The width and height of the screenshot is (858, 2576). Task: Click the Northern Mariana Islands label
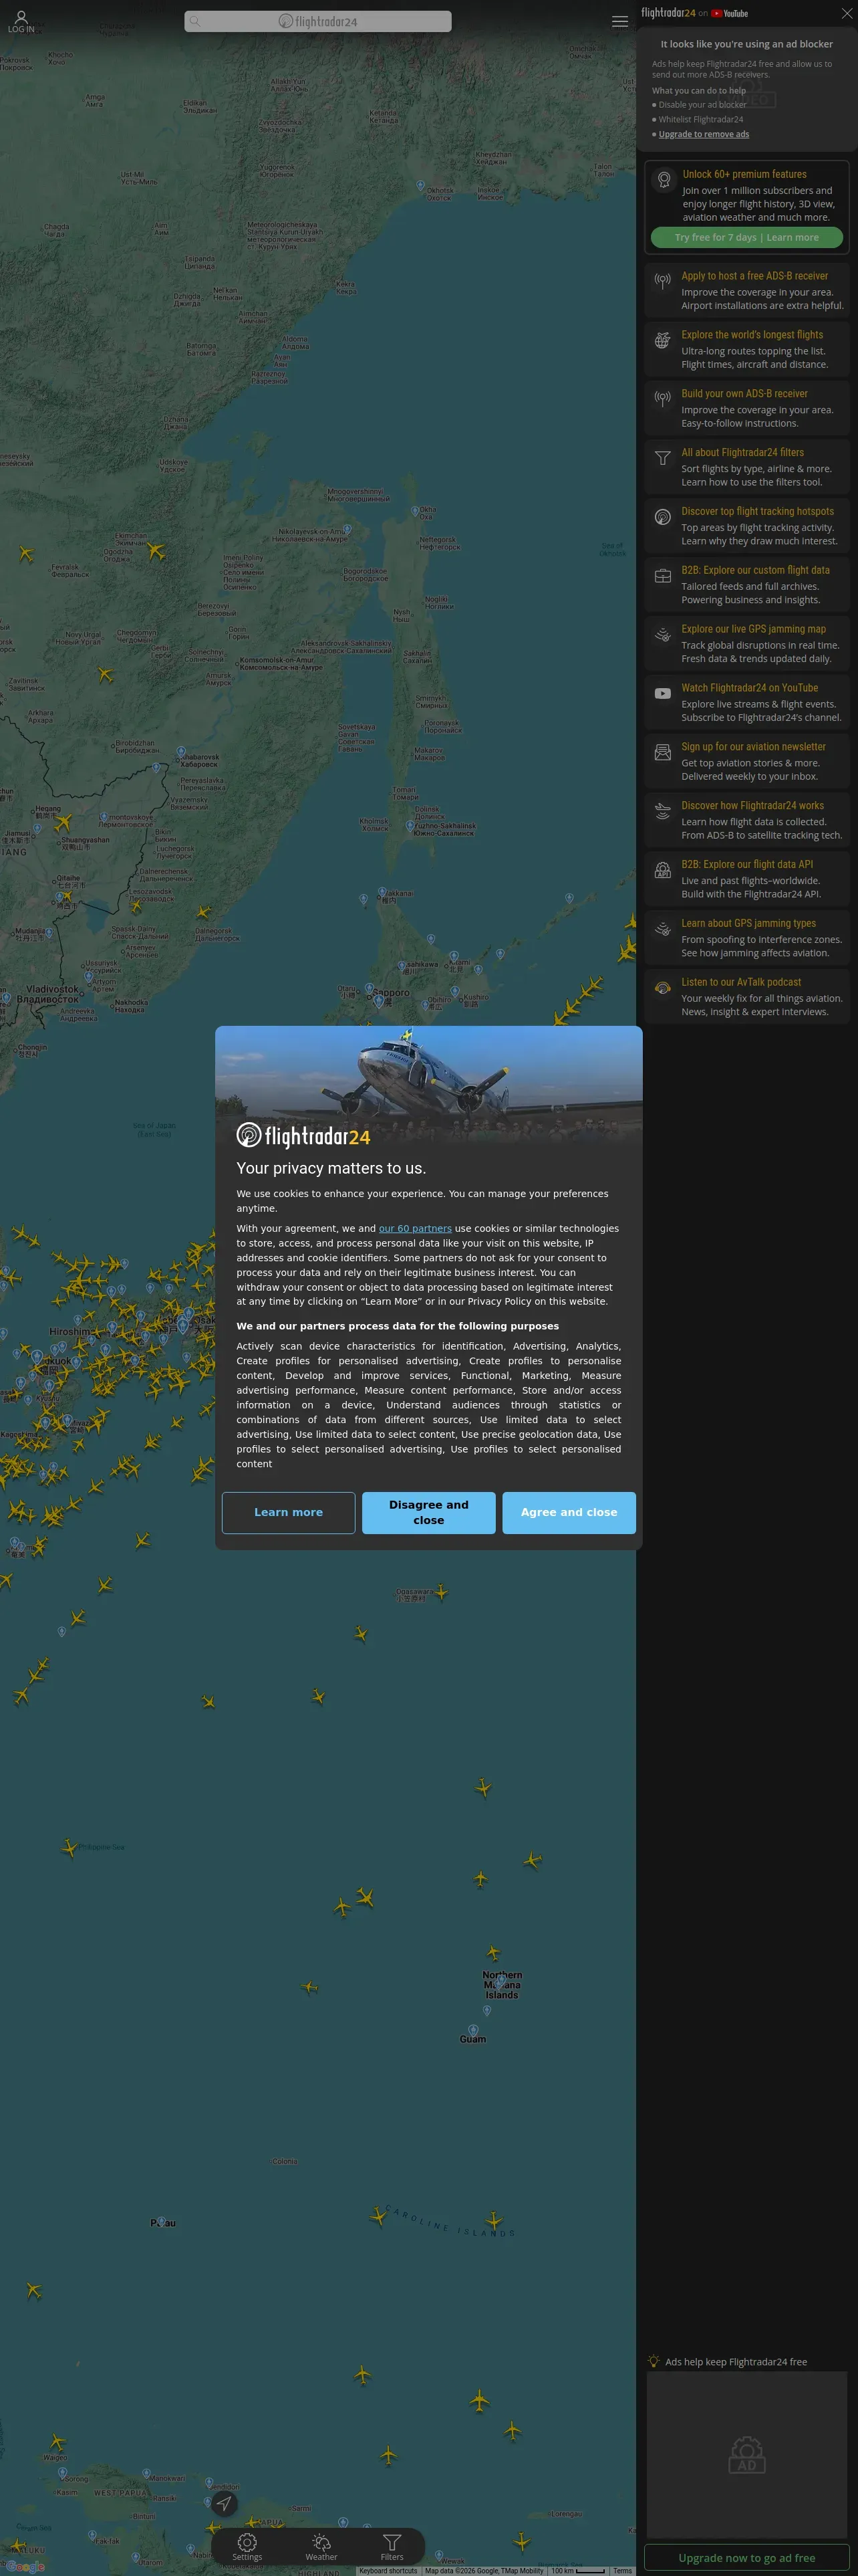point(503,1985)
